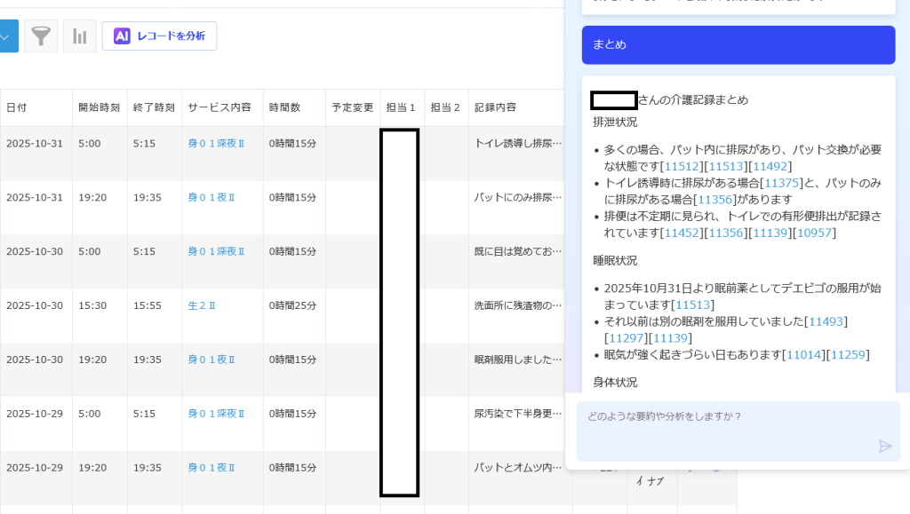
Task: Open the 生２Ⅱ service link
Action: 202,305
